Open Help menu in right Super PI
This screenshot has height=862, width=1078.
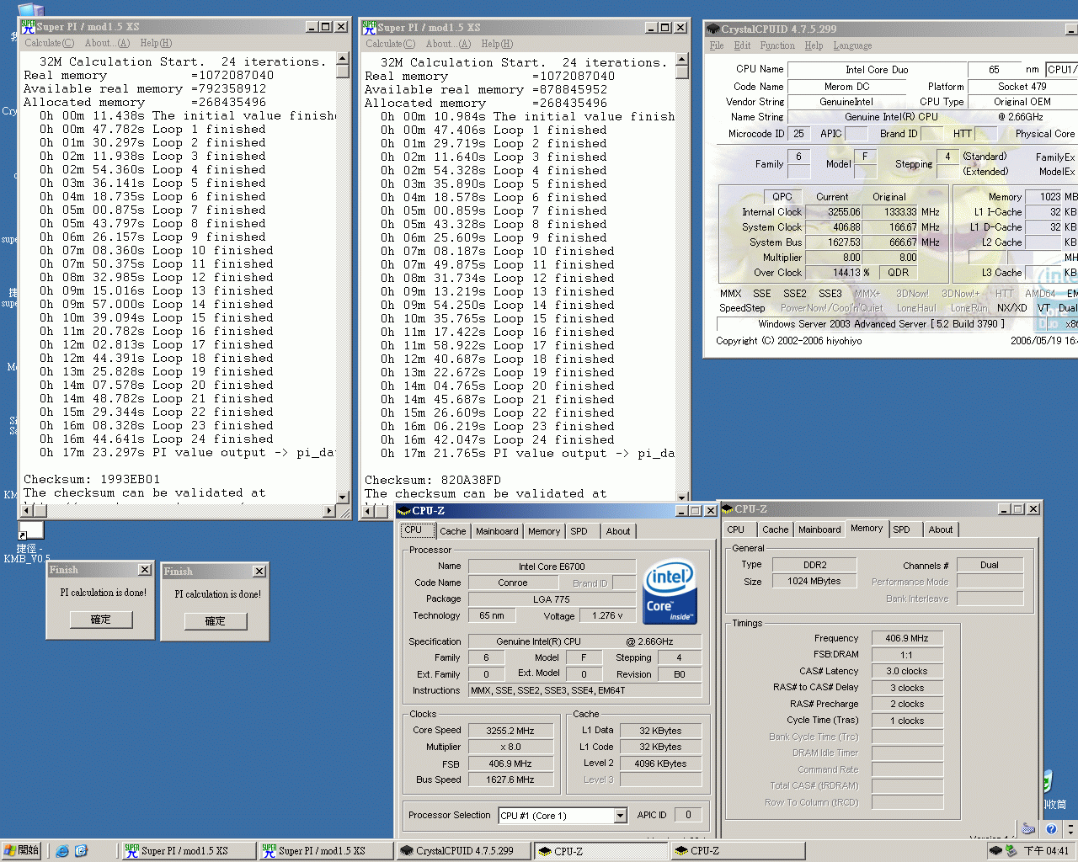point(497,44)
